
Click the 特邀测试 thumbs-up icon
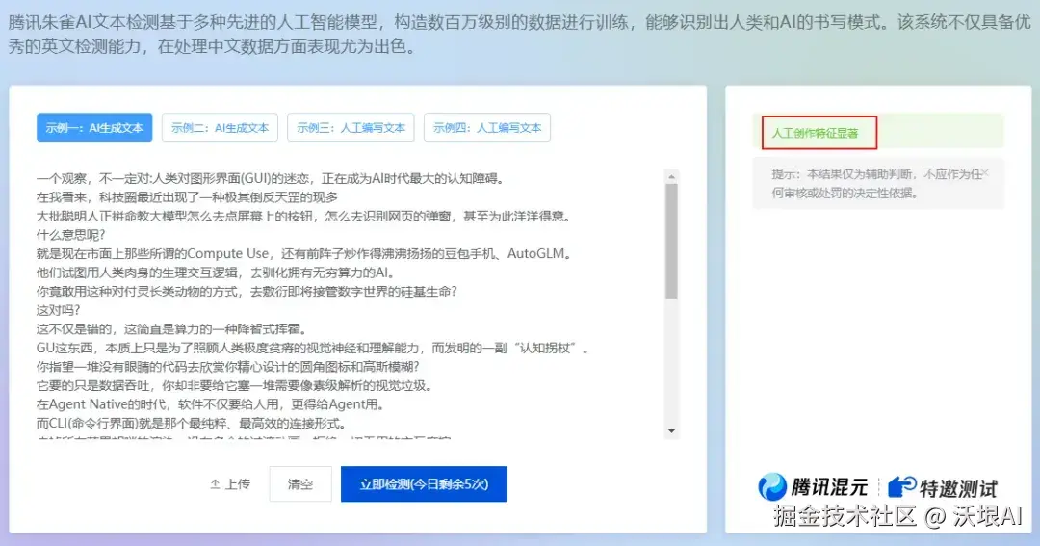tap(901, 487)
